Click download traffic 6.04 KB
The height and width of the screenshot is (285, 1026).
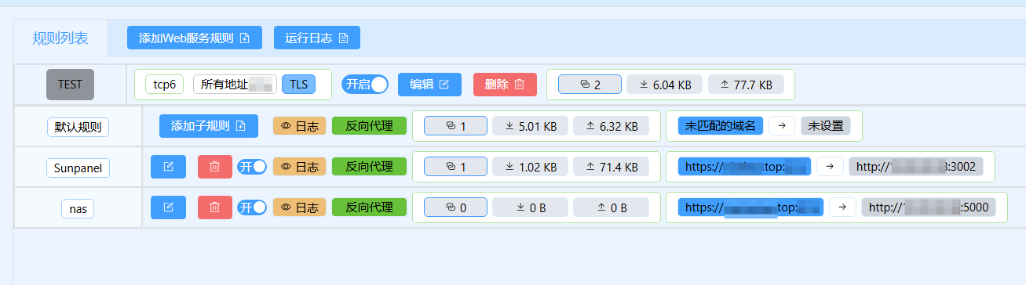coord(665,85)
